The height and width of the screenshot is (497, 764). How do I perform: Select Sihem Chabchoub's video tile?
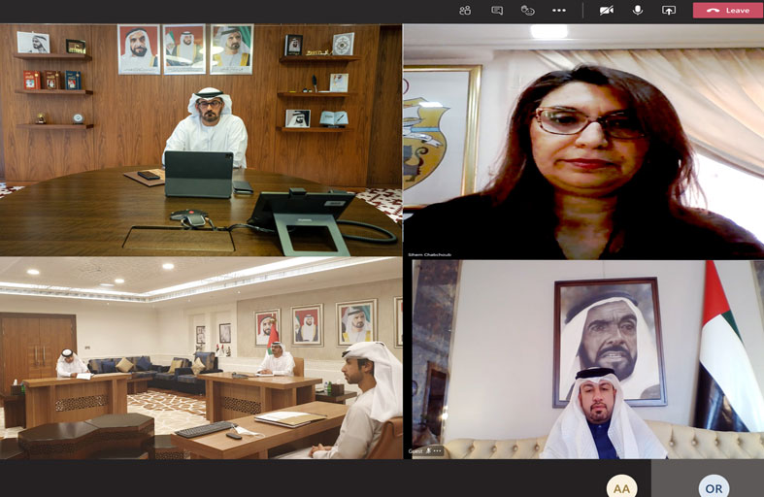click(582, 140)
